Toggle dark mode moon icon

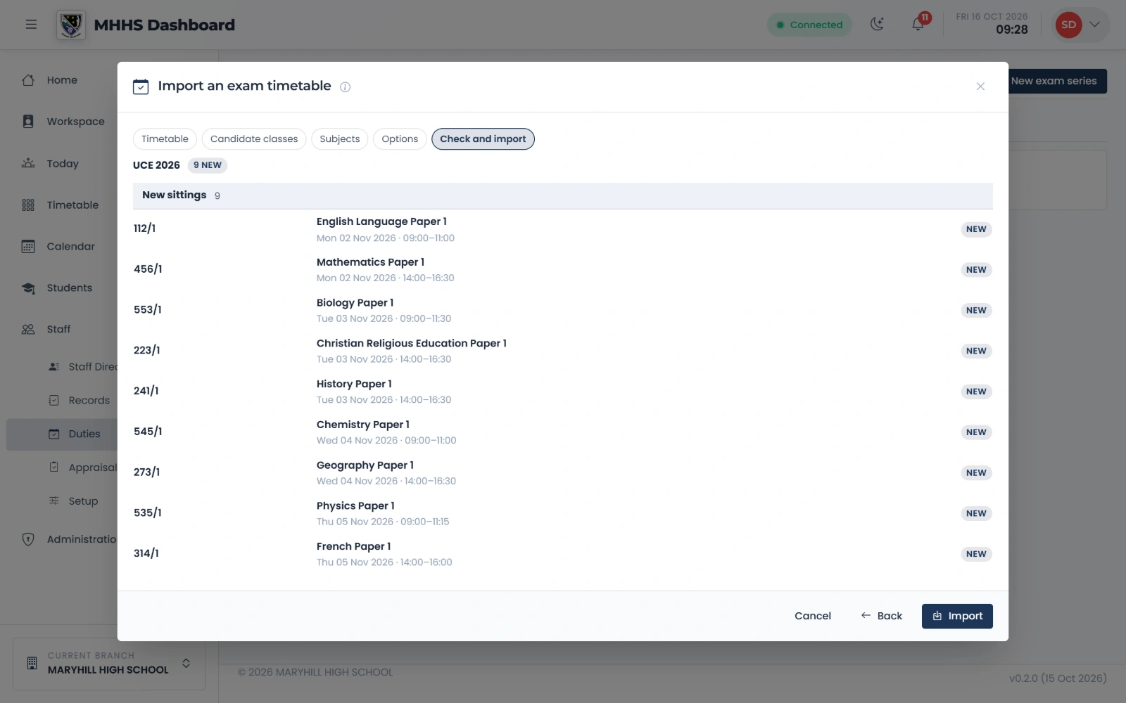pos(877,25)
